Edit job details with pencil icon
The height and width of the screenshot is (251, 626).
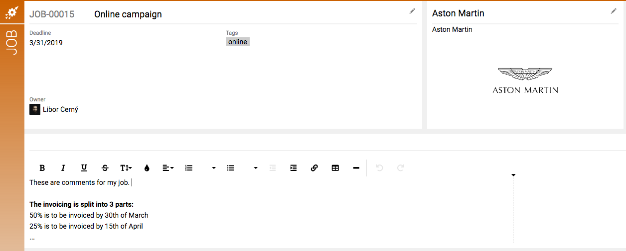click(412, 11)
